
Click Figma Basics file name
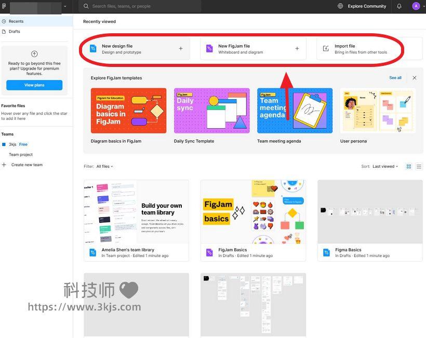(x=348, y=250)
